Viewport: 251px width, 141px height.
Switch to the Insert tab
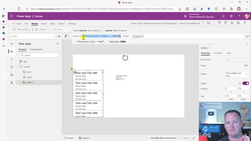coord(44,23)
